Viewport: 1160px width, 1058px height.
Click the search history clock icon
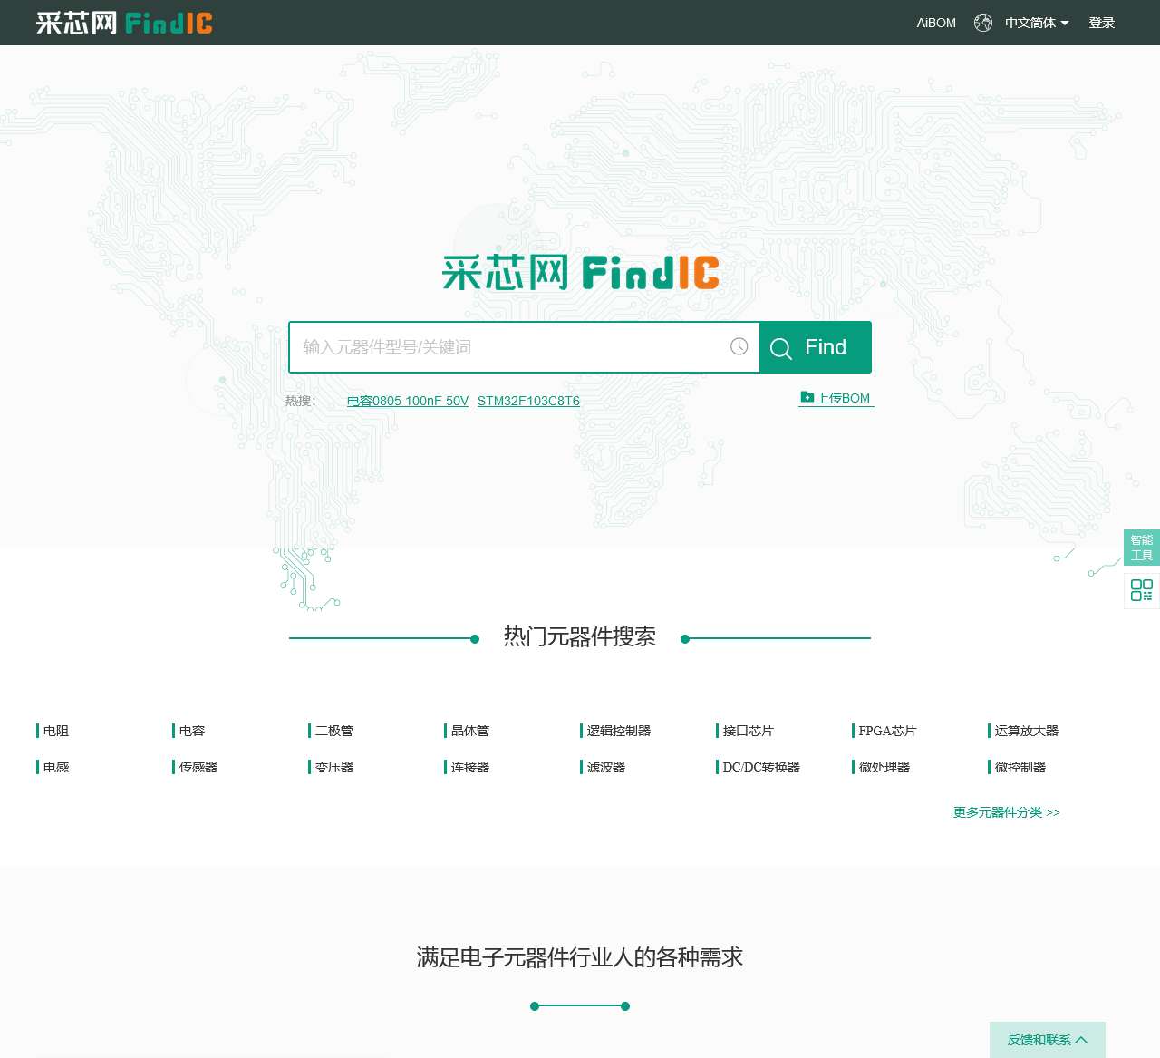pos(739,346)
